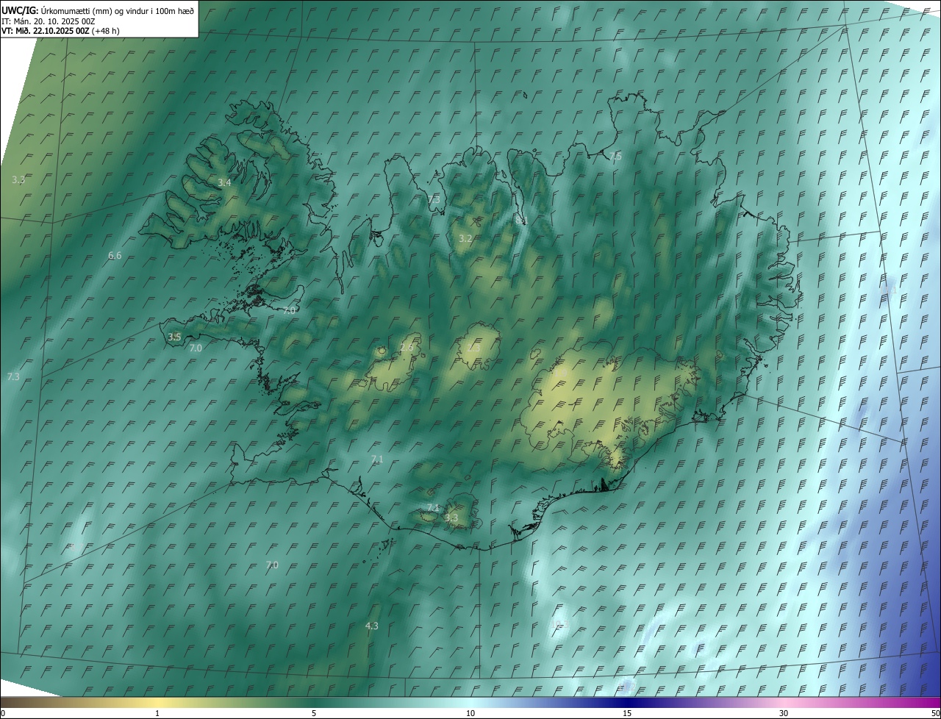
Task: Click the '2.6' value on the map
Action: pyautogui.click(x=407, y=347)
